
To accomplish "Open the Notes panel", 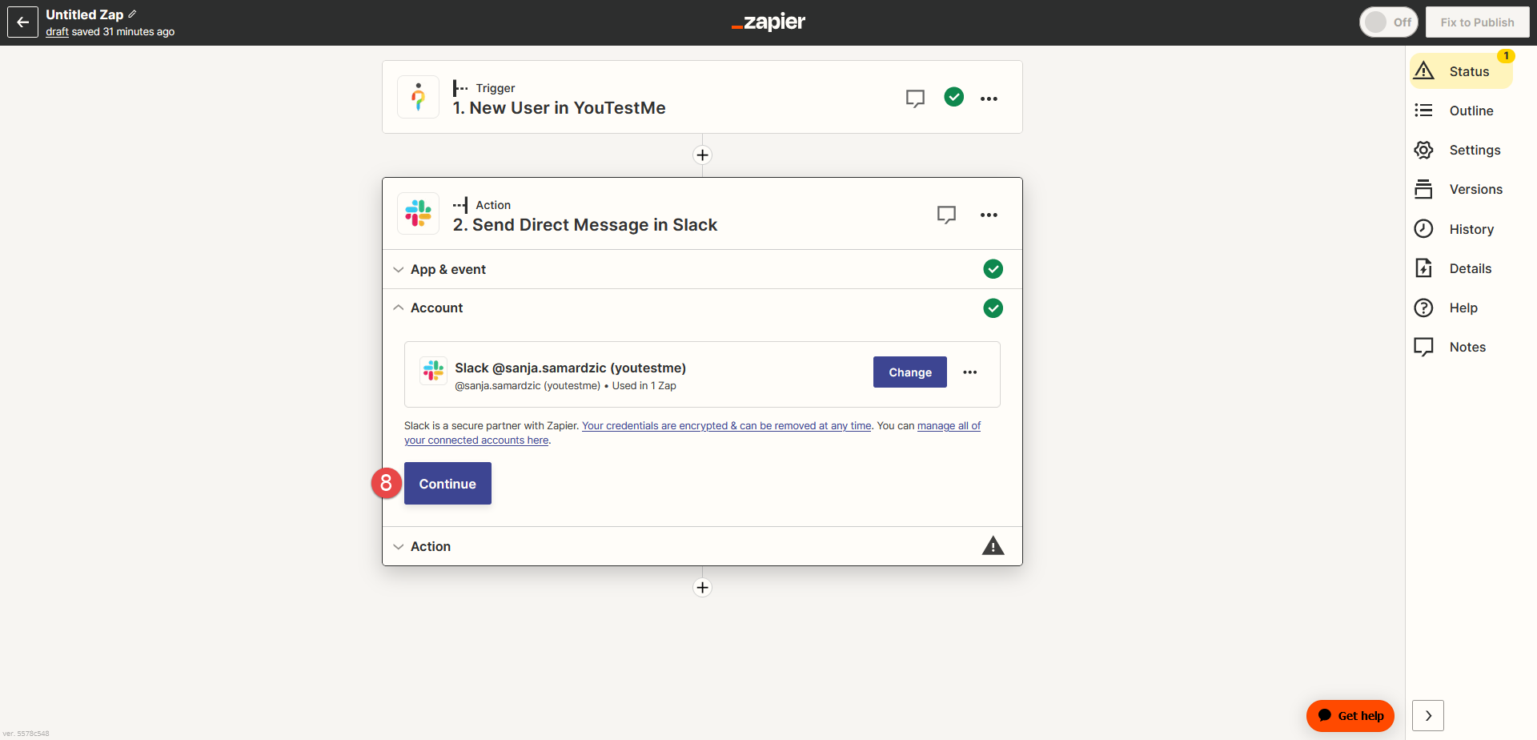I will [1461, 347].
